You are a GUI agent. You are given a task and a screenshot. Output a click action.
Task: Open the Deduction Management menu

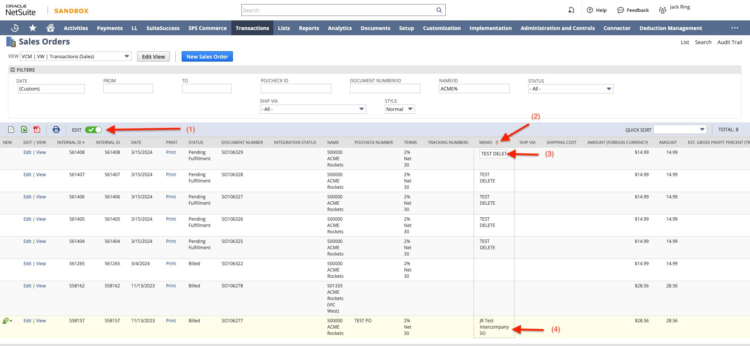click(671, 28)
